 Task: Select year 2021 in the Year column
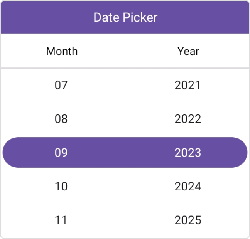[x=187, y=85]
